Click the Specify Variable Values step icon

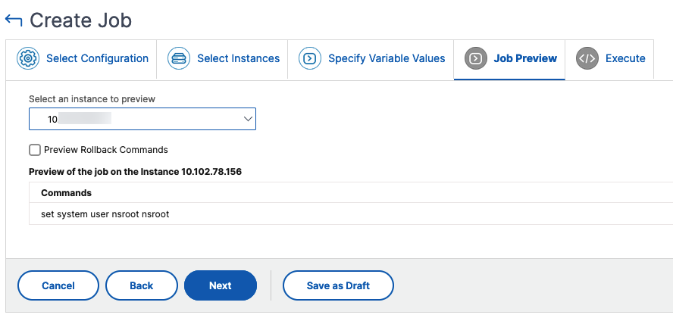click(310, 58)
